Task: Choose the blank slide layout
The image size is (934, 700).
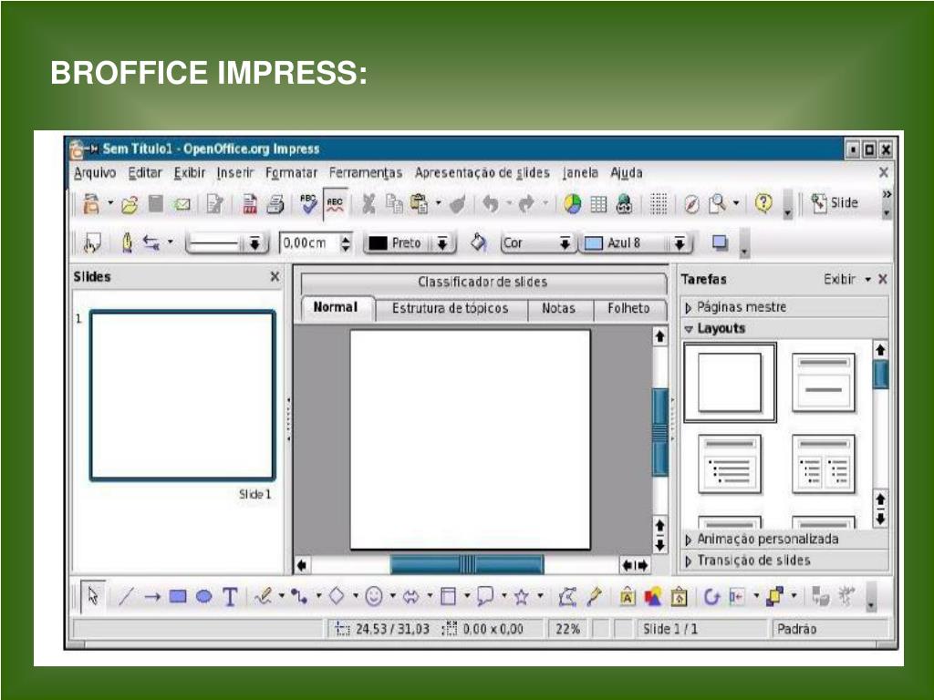Action: click(730, 383)
